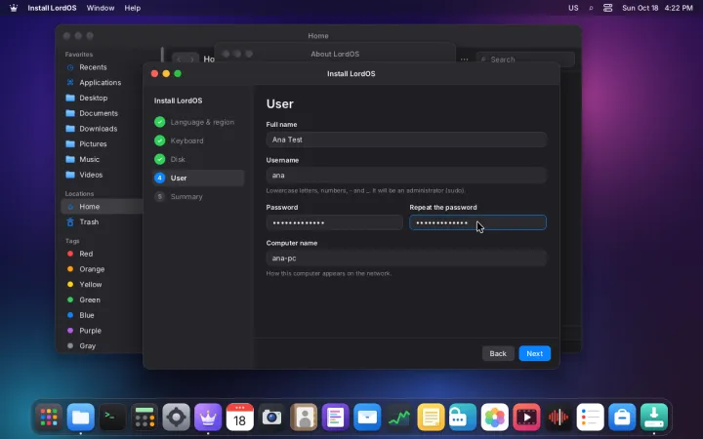This screenshot has height=439, width=703.
Task: Click the Search field in Home window
Action: pos(525,60)
